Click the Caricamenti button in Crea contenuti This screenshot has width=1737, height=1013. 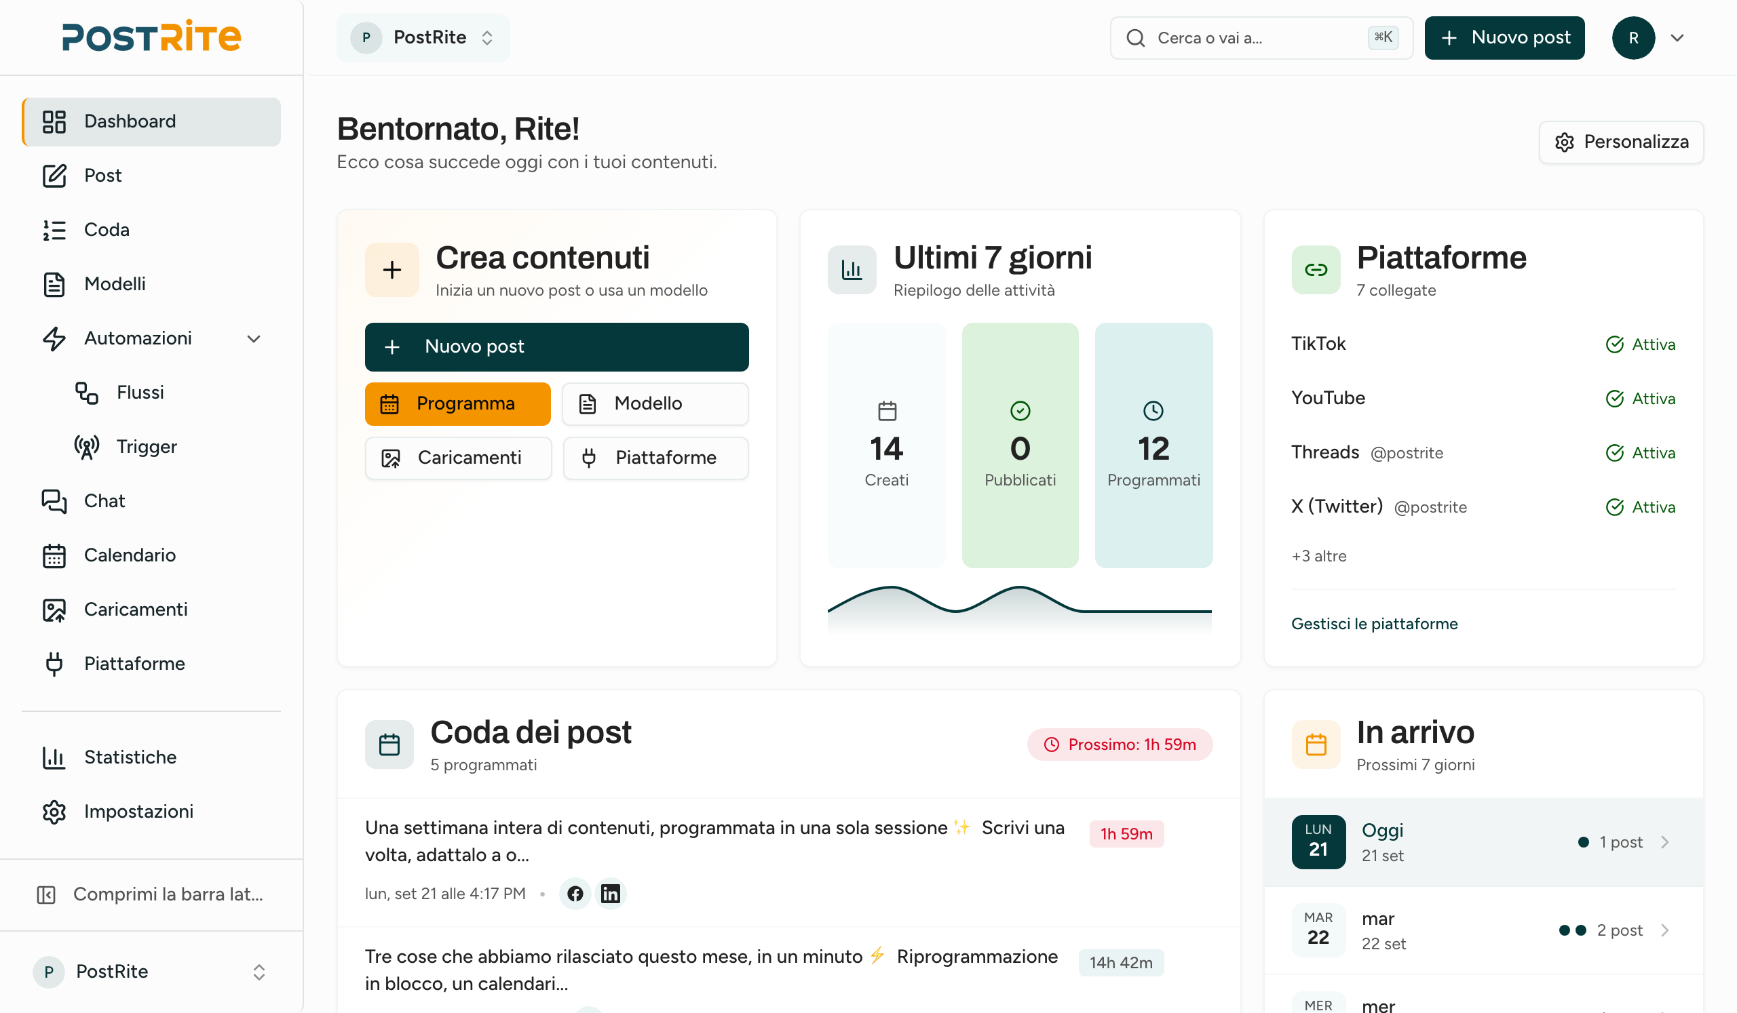[x=458, y=458]
